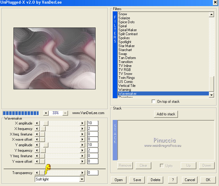The width and height of the screenshot is (219, 186).
Task: Click the filters list scrollbar thumb
Action: pyautogui.click(x=212, y=84)
